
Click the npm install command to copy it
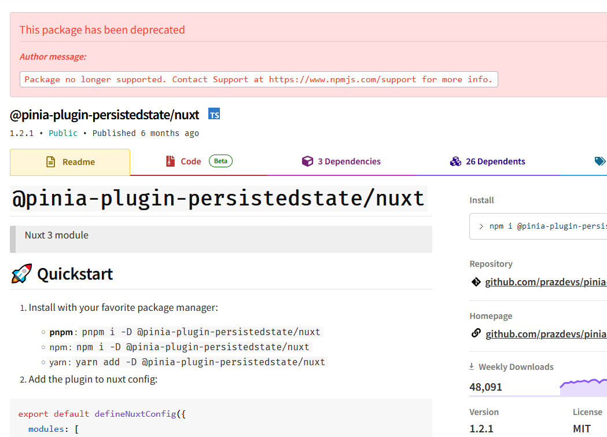pyautogui.click(x=550, y=226)
